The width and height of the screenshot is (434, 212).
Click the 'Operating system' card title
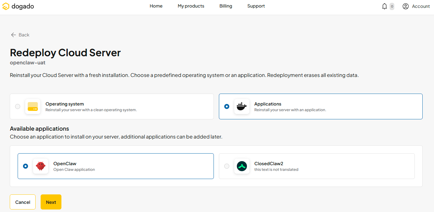(65, 104)
